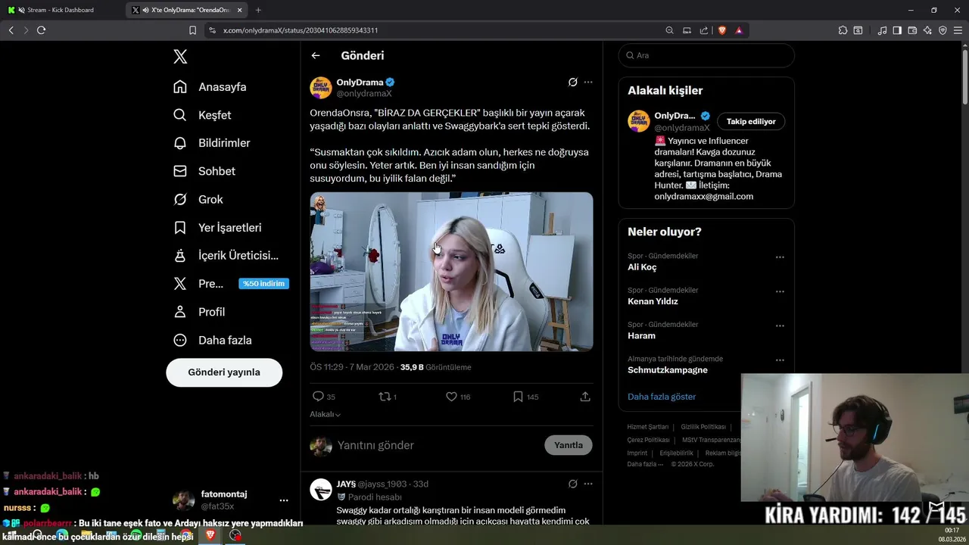Click Grok icon on OnlyDrama post header
This screenshot has width=969, height=545.
[x=573, y=82]
